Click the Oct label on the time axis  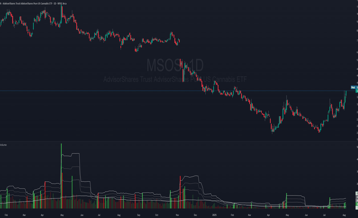(157, 215)
